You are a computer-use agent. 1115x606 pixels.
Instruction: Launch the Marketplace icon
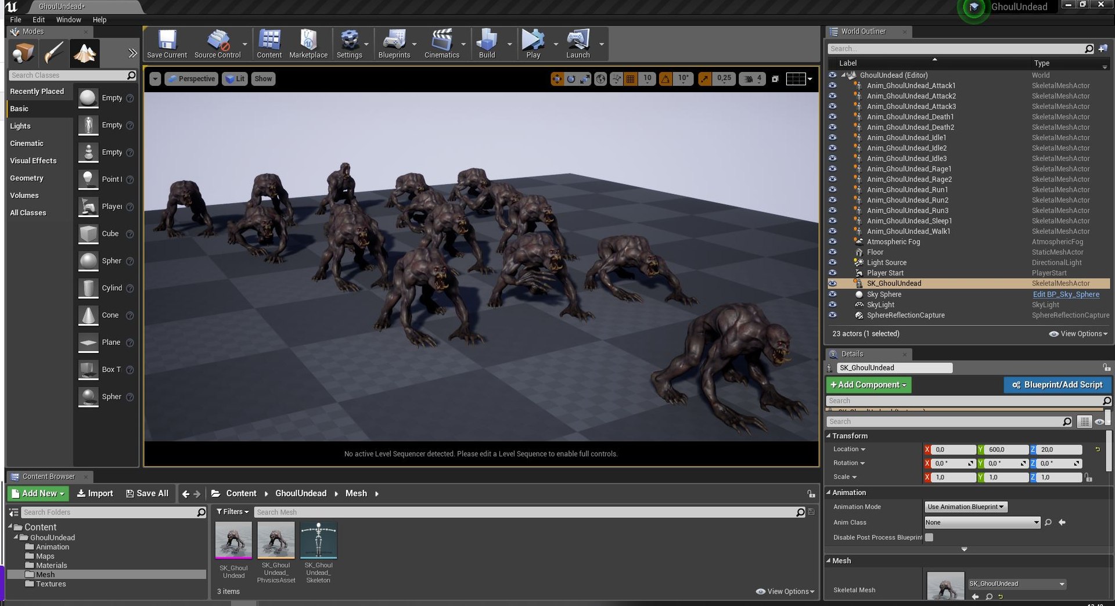click(x=308, y=44)
